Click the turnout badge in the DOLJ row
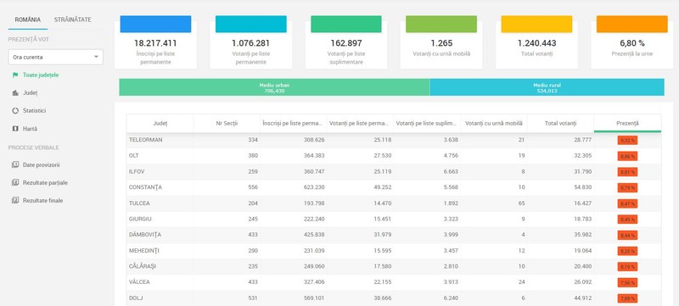The height and width of the screenshot is (306, 679). click(627, 298)
